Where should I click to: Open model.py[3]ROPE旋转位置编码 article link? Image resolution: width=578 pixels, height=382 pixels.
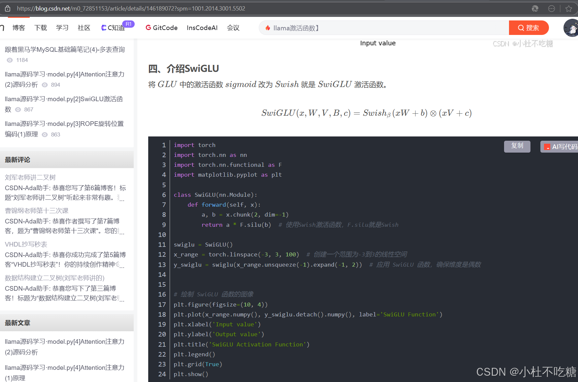tap(64, 129)
